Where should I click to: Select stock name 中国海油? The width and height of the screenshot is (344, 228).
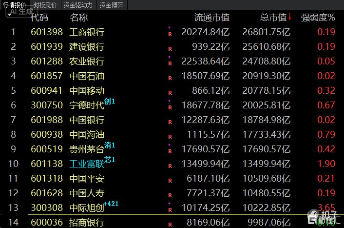(87, 135)
